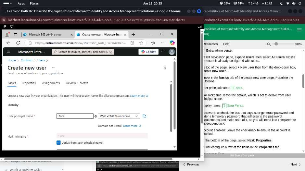Viewport: 305px width, 171px height.
Task: Open the Microsoft Entra portal hamburger menu
Action: (8, 52)
